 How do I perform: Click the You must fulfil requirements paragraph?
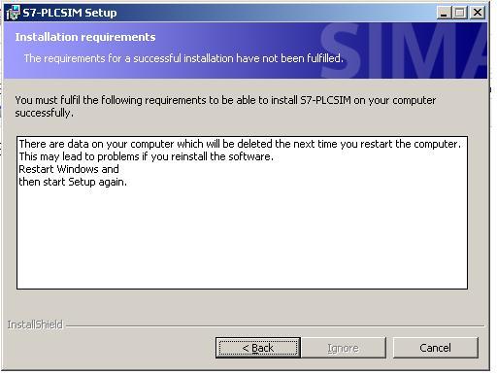[x=225, y=106]
